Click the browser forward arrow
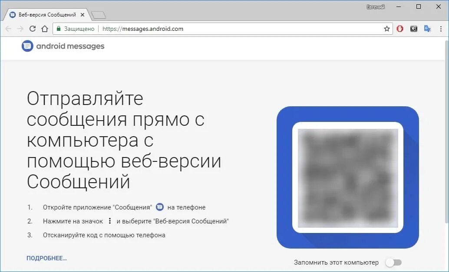This screenshot has height=272, width=449. pyautogui.click(x=20, y=29)
